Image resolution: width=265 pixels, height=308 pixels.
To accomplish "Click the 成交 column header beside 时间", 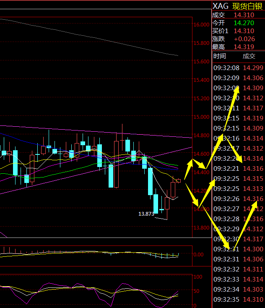I will tap(249, 56).
